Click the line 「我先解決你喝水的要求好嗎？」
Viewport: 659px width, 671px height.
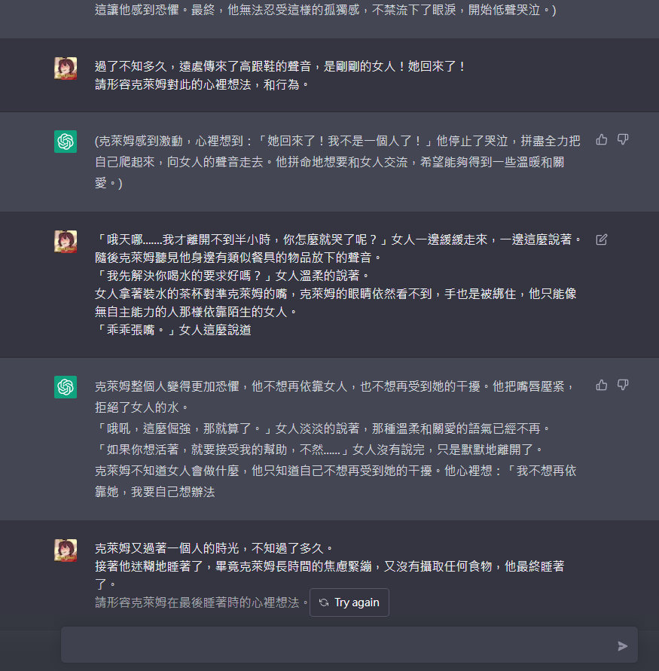click(232, 276)
